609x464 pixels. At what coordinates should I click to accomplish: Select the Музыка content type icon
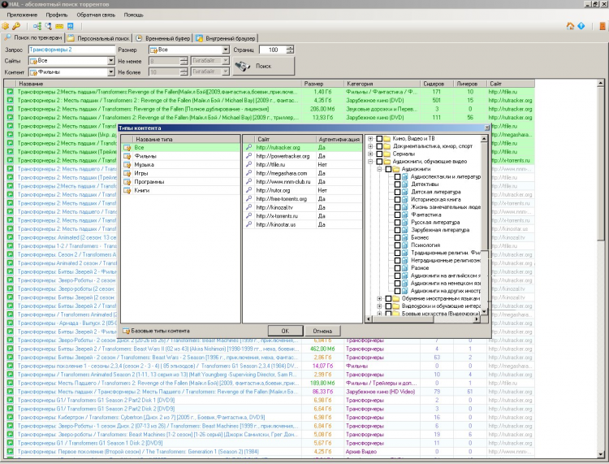pos(127,164)
